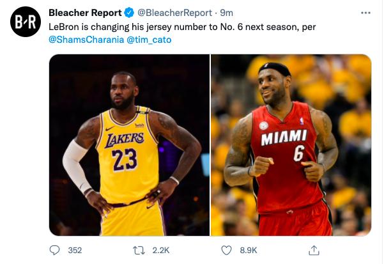
Task: Click the 8.9K like count
Action: click(x=249, y=251)
